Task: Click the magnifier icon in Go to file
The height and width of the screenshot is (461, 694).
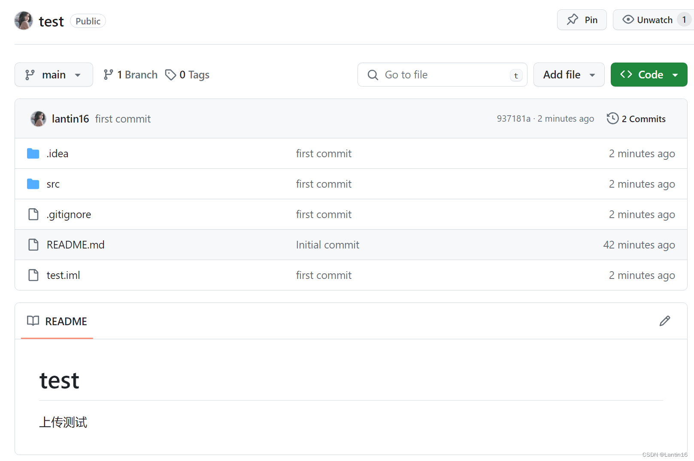Action: click(373, 75)
